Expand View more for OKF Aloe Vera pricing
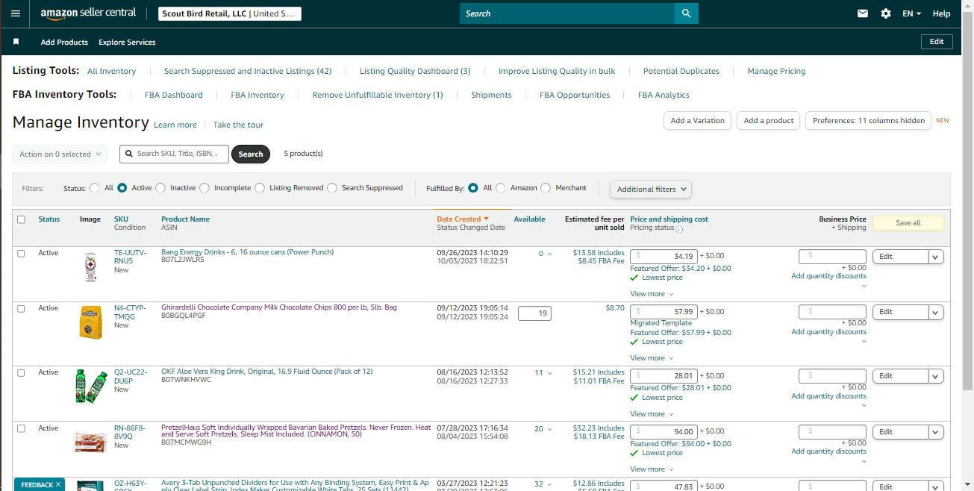This screenshot has width=974, height=491. click(x=652, y=414)
